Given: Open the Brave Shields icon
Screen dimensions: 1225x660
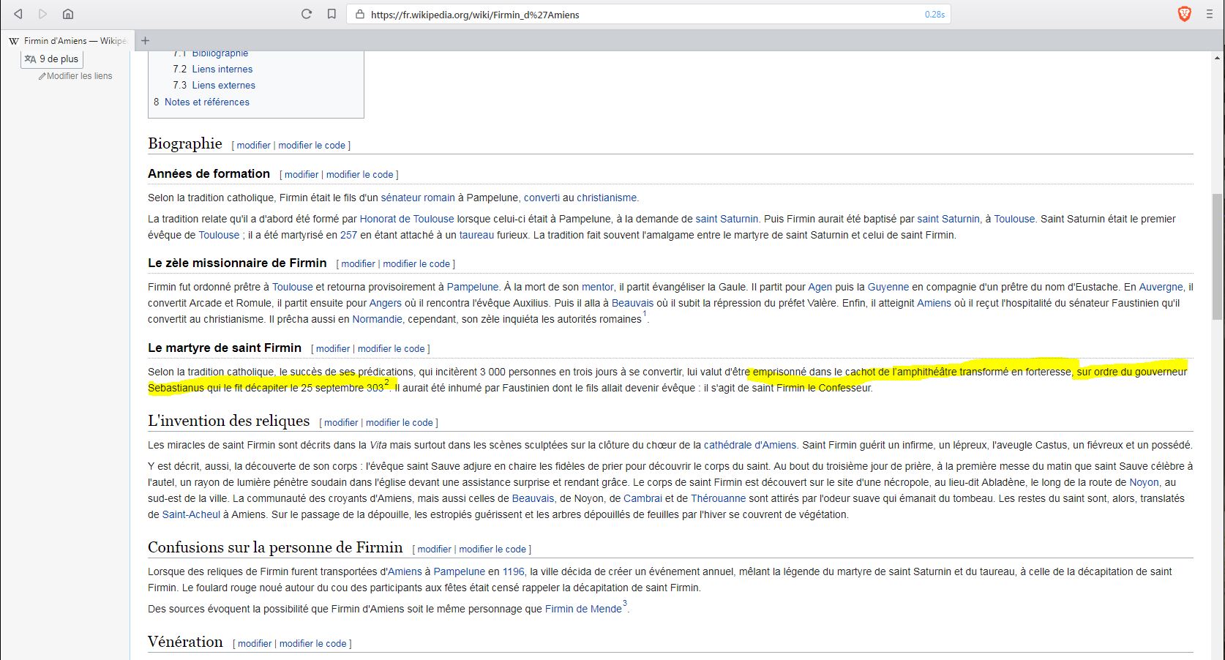Looking at the screenshot, I should click(1184, 14).
